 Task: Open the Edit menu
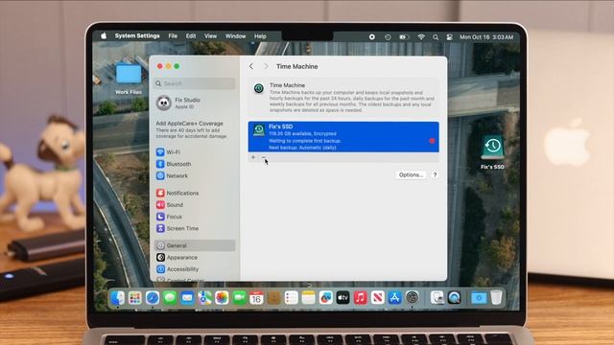(191, 36)
